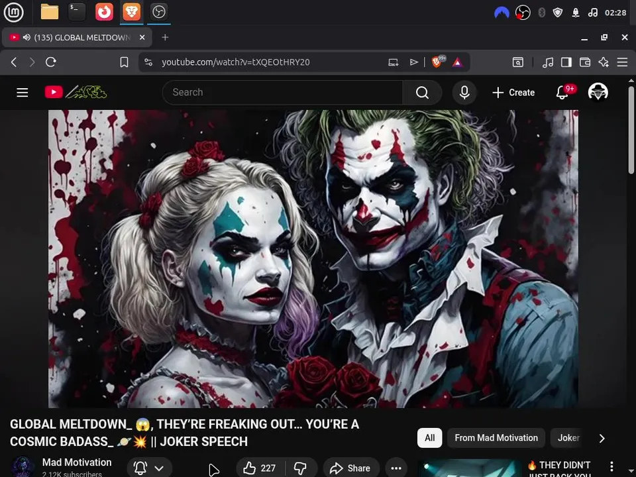The height and width of the screenshot is (477, 636).
Task: Launch the terminal from the panel
Action: (x=77, y=12)
